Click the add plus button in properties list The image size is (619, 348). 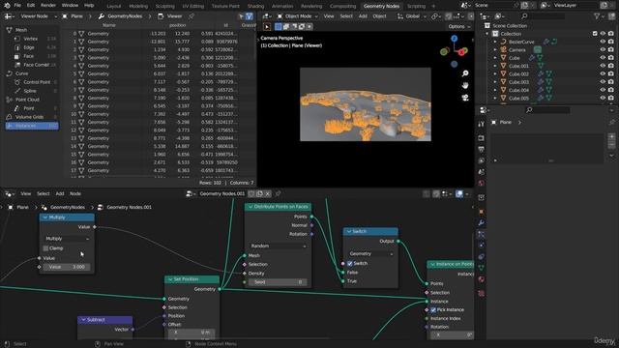[611, 137]
